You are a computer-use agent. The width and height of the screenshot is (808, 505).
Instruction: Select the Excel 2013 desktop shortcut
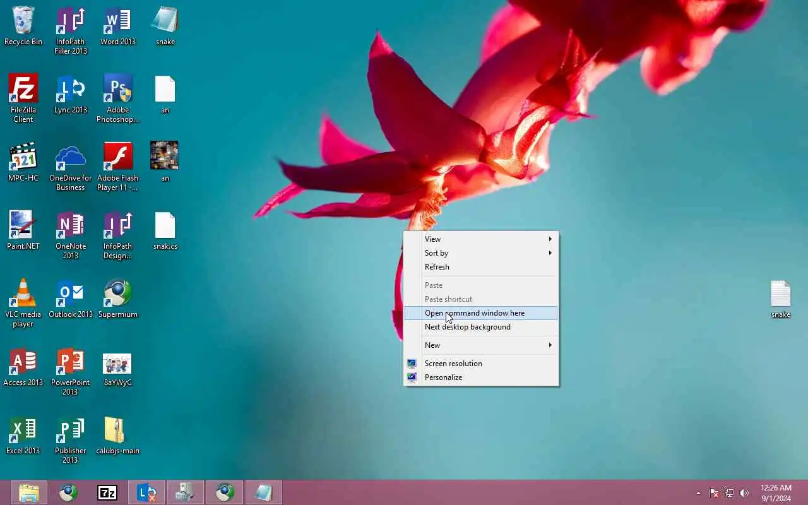pyautogui.click(x=23, y=435)
